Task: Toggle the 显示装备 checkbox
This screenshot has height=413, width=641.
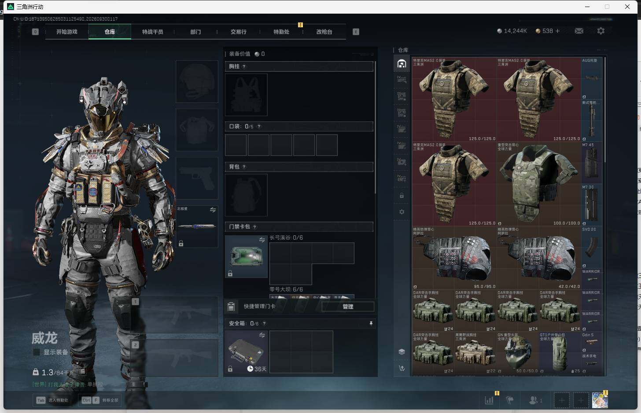Action: pos(37,352)
